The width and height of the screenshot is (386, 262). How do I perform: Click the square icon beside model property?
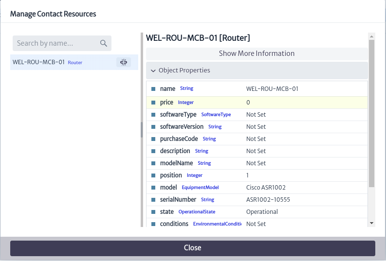tap(153, 188)
